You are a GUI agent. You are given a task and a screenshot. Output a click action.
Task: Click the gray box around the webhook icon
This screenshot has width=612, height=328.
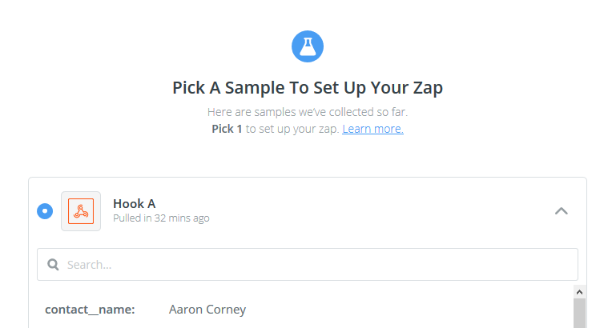(x=81, y=211)
